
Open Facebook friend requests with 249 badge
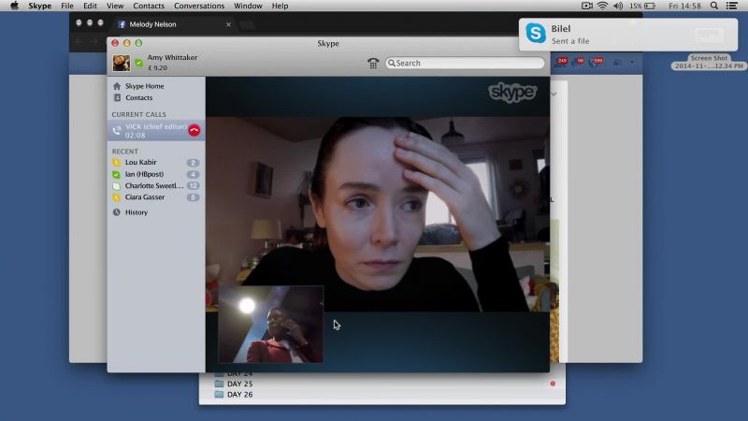pyautogui.click(x=561, y=62)
